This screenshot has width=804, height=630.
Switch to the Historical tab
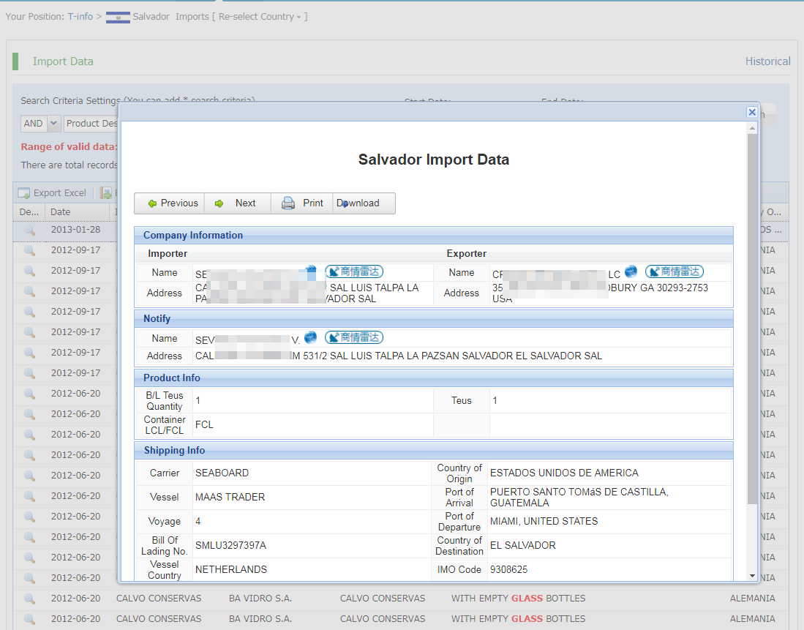click(x=767, y=61)
